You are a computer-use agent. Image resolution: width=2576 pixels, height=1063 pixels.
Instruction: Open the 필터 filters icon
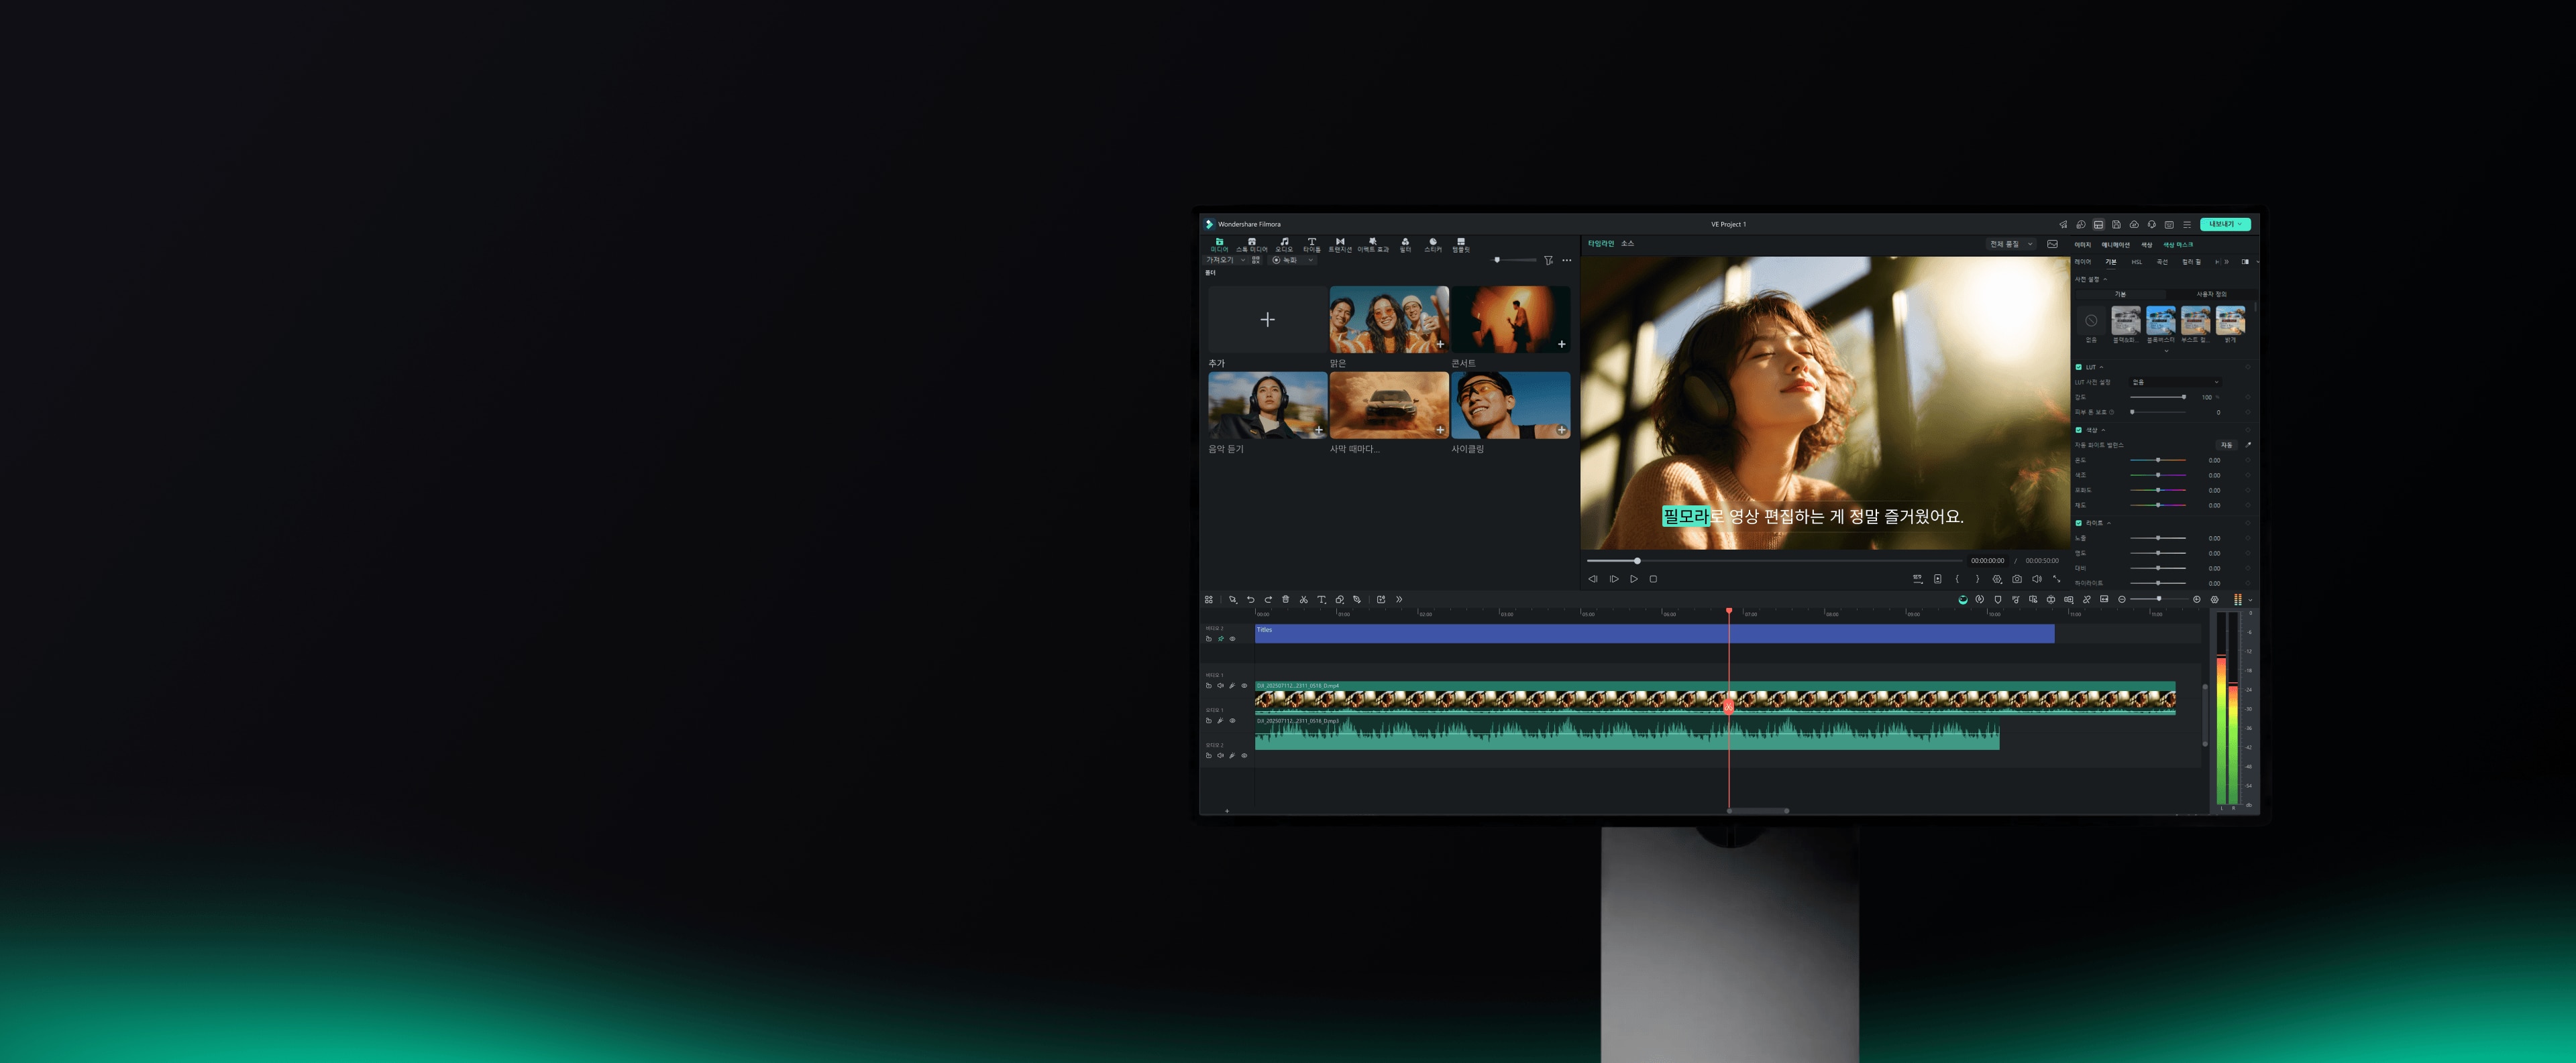tap(1405, 244)
